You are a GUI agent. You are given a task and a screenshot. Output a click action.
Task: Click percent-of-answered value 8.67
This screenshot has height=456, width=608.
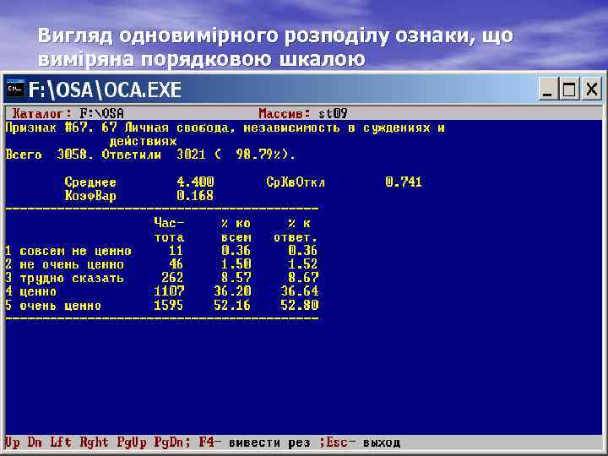[x=303, y=278]
